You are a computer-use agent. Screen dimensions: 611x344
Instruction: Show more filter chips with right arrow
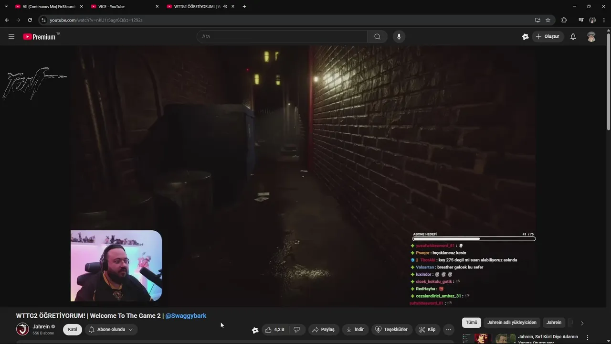(x=582, y=323)
